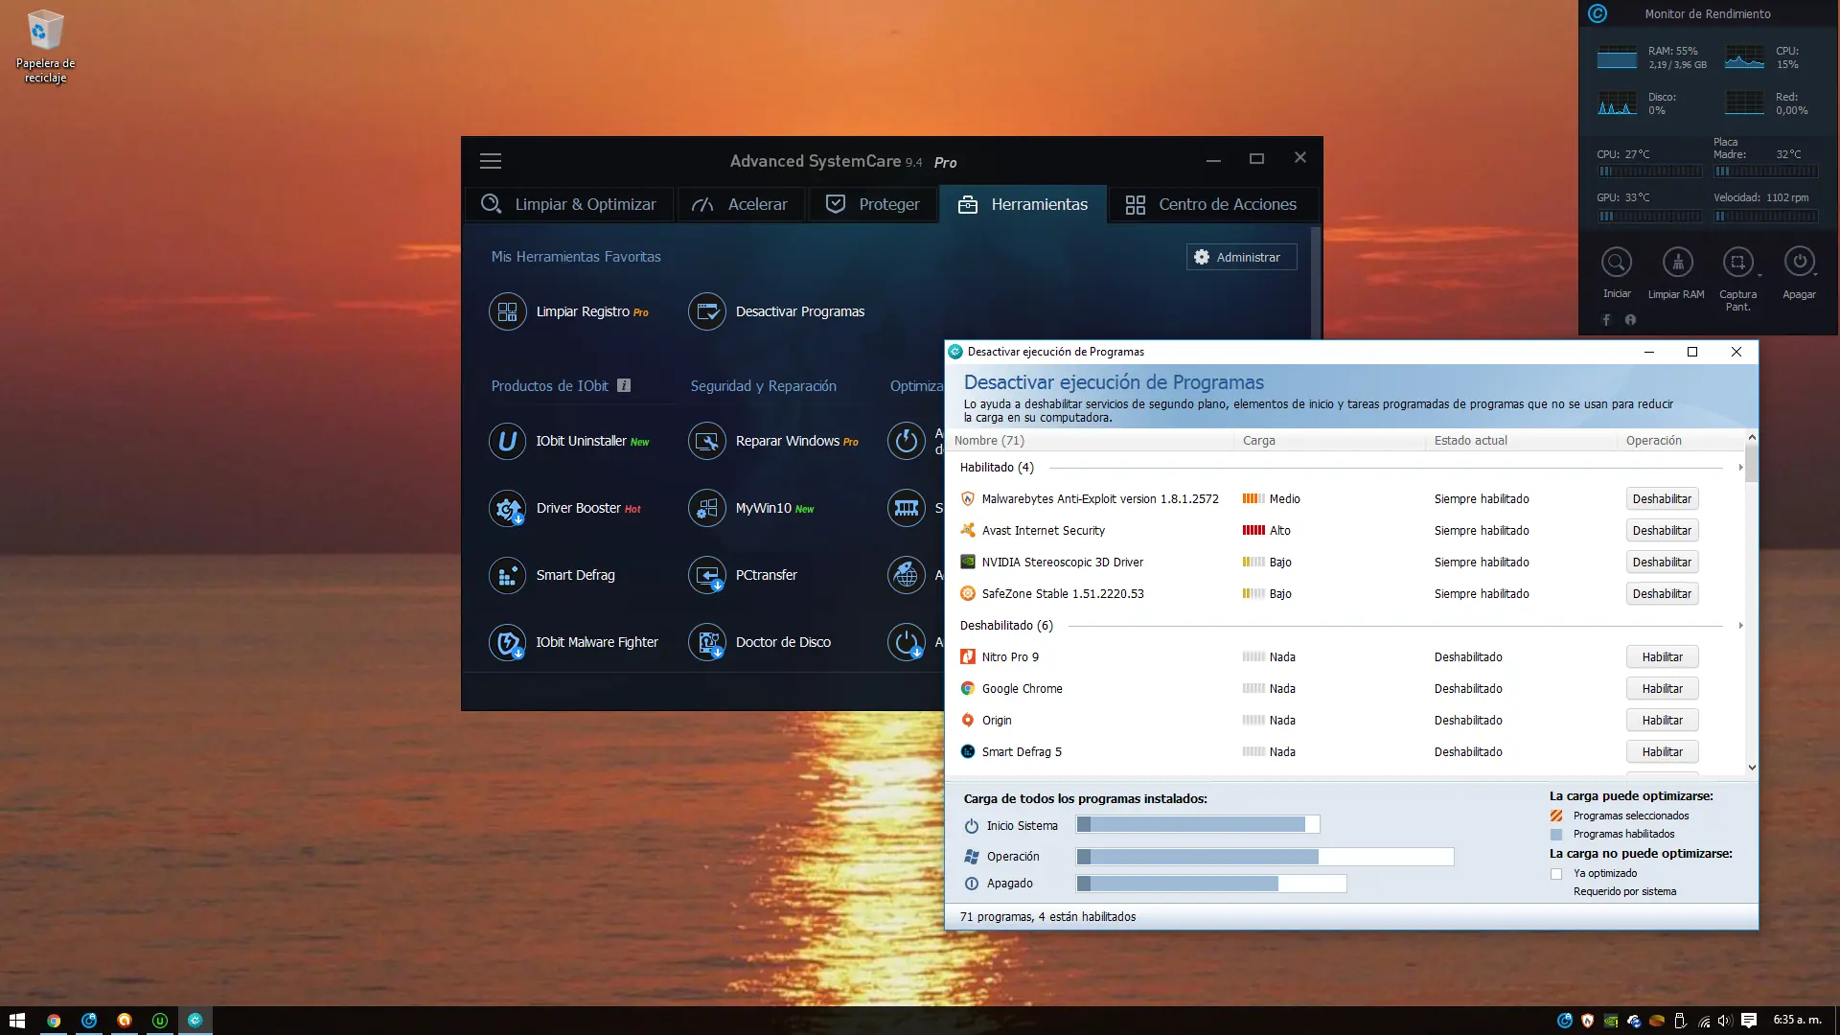Click the Inicio Sistema load bar
1840x1035 pixels.
coord(1196,824)
